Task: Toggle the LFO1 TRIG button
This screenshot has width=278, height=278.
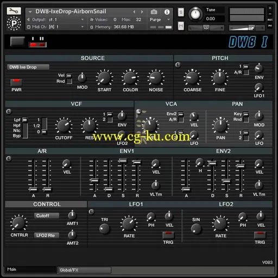Action: click(168, 235)
